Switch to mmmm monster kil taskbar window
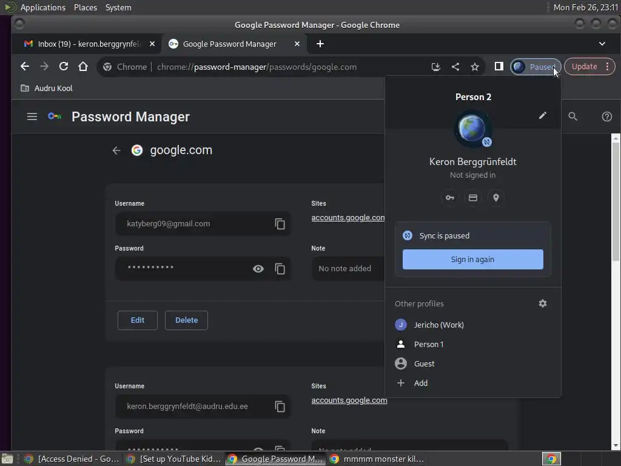The width and height of the screenshot is (621, 466). (377, 459)
